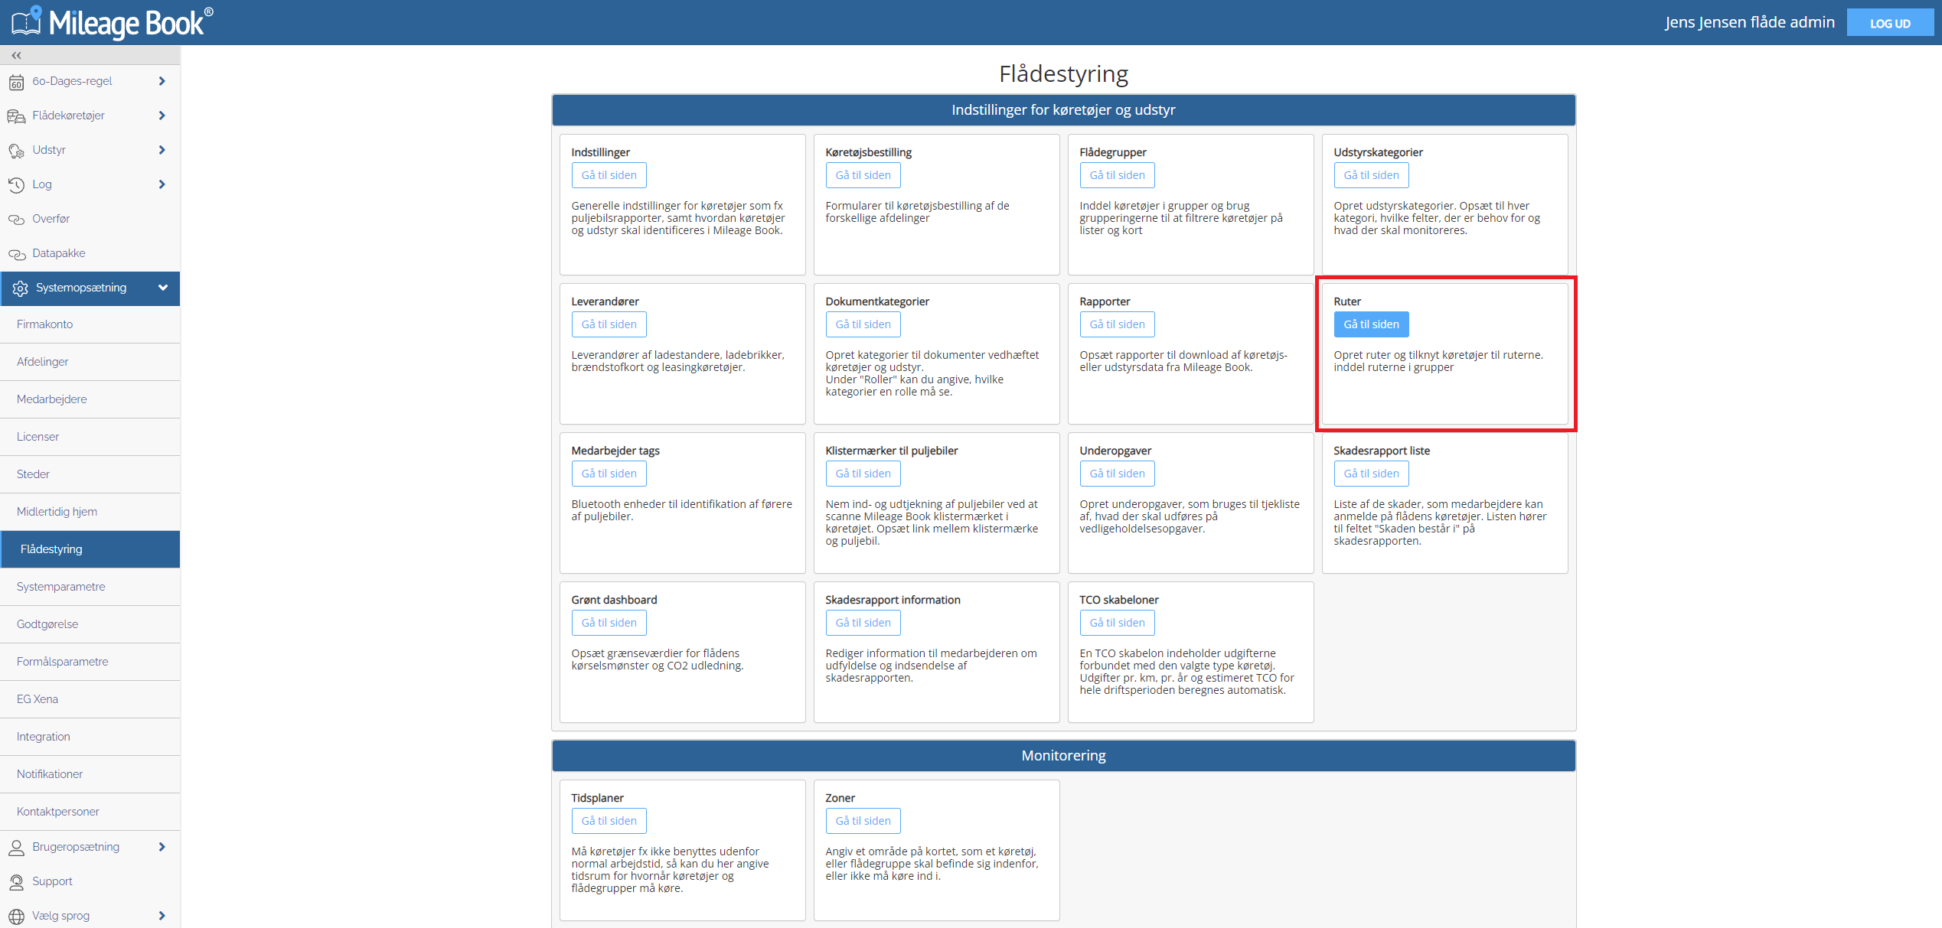Click the Flådekøretøjer vehicle icon
Screen dimensions: 1942x928
point(16,116)
